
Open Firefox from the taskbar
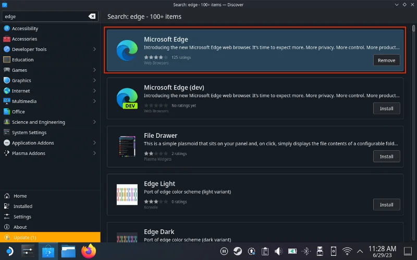pos(89,252)
